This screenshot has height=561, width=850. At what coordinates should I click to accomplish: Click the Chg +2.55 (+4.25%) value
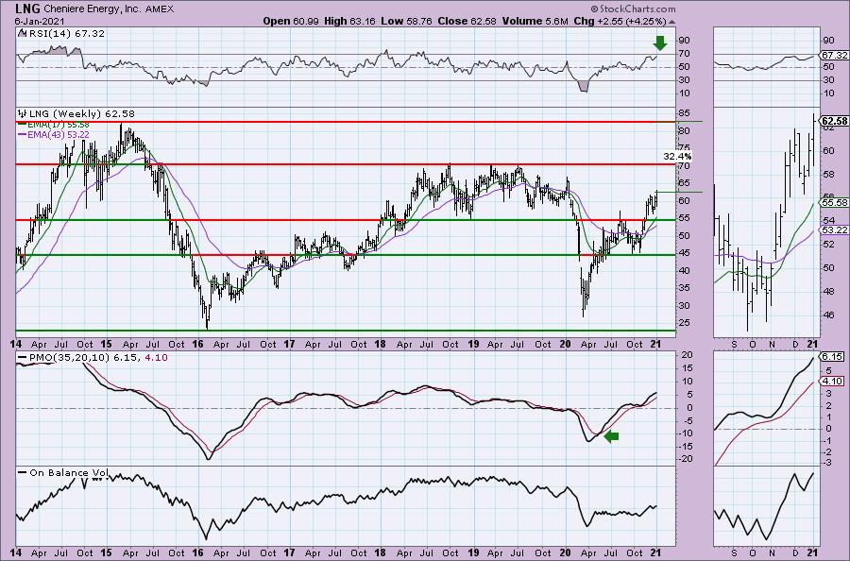click(620, 21)
